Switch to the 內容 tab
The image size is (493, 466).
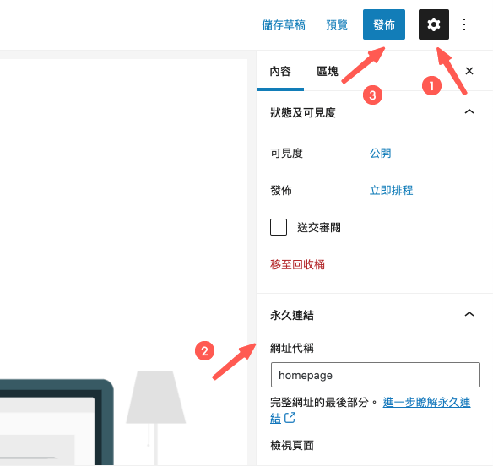click(x=280, y=72)
